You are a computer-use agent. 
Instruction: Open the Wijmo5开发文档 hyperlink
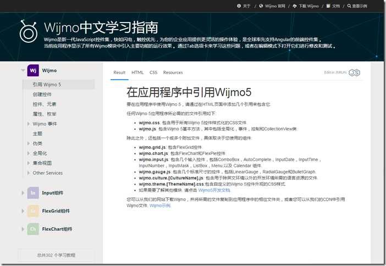[214, 190]
